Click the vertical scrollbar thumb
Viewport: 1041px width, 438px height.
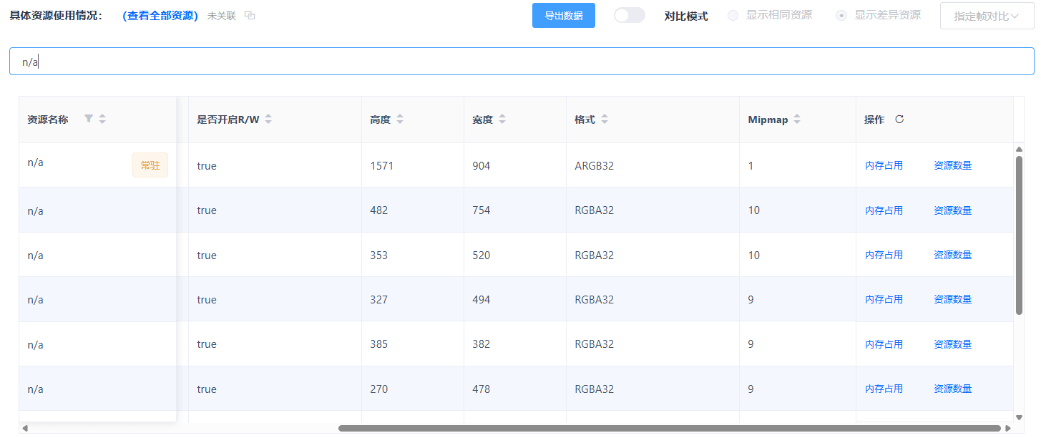[1020, 235]
